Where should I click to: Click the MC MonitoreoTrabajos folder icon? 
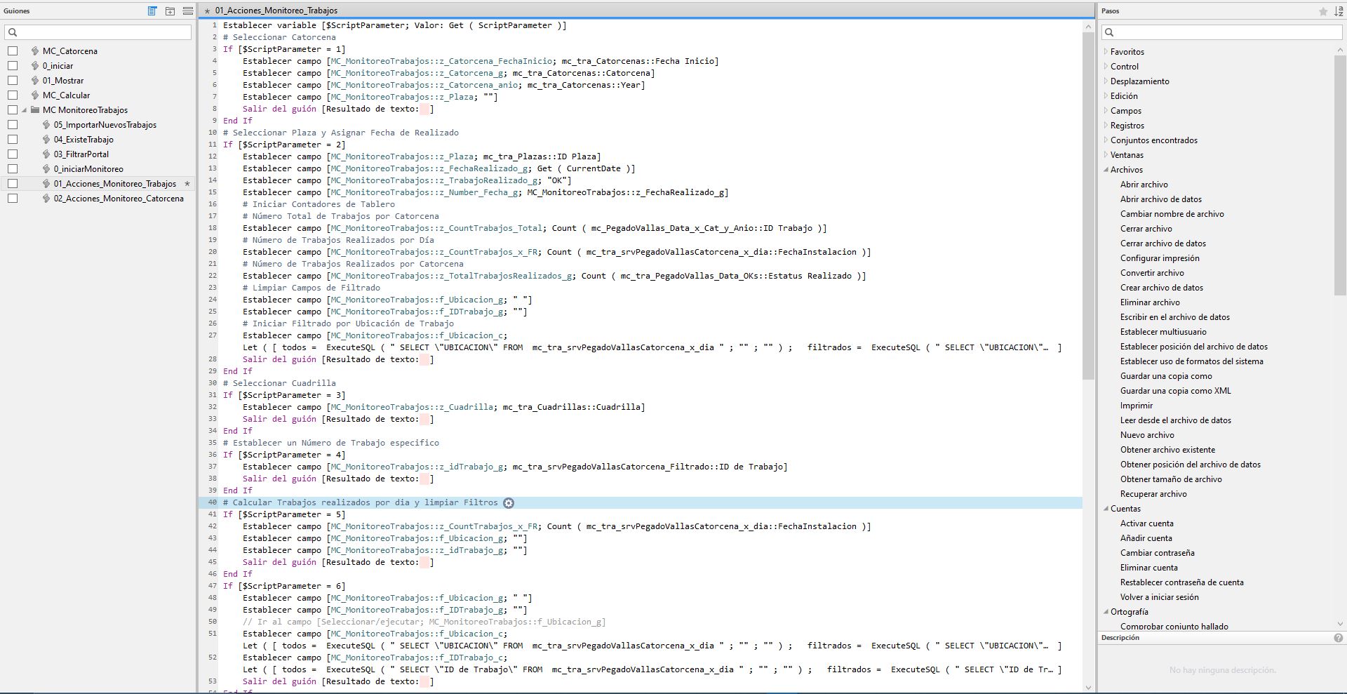(35, 110)
